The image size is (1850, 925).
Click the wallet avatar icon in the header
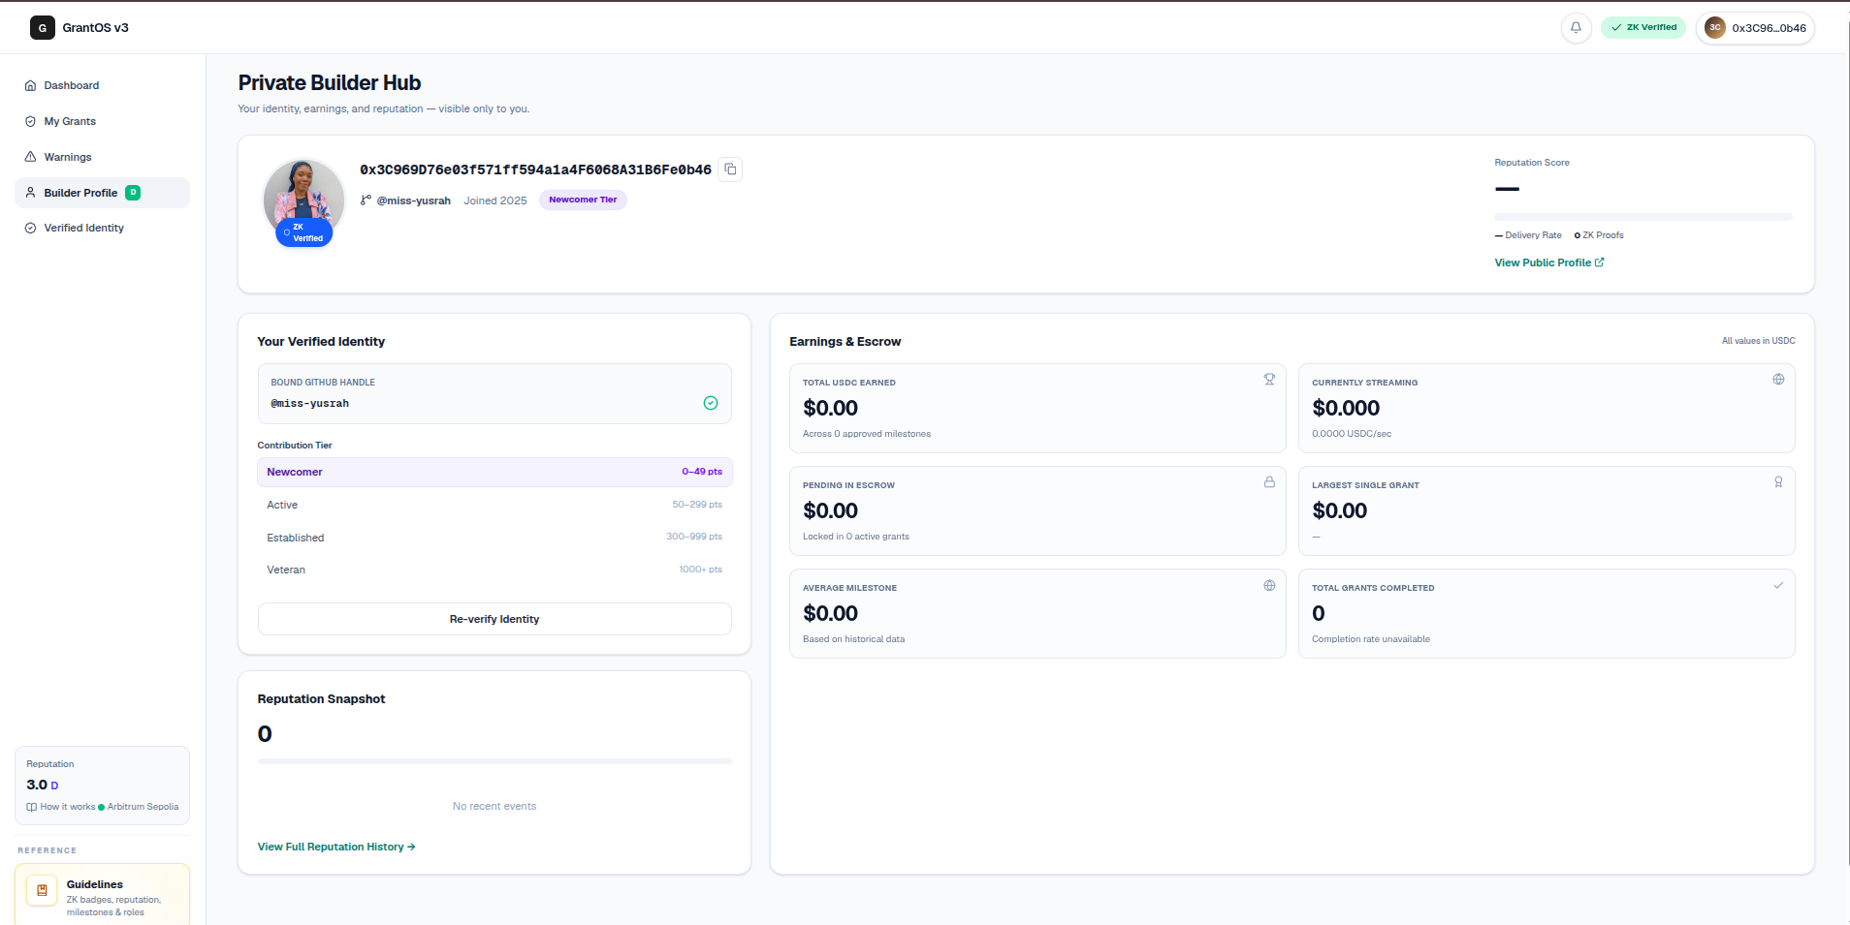click(x=1715, y=28)
